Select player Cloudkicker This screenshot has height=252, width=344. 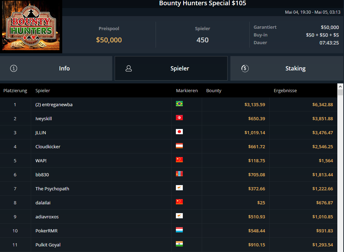pos(48,147)
